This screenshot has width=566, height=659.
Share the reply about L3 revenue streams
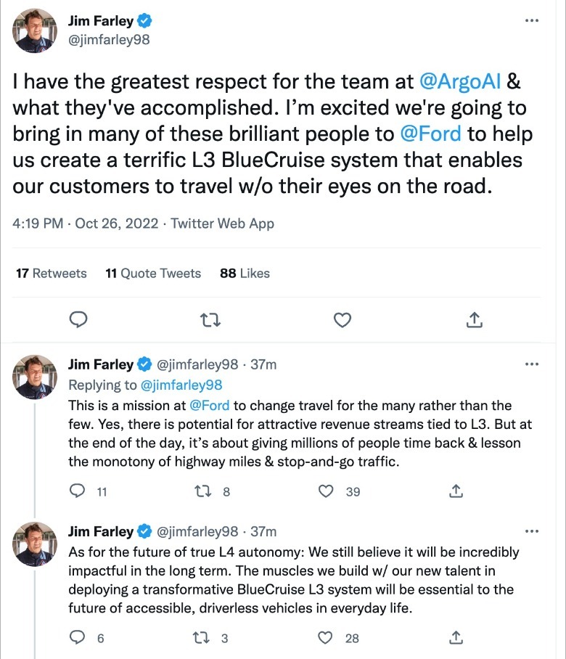[x=456, y=491]
